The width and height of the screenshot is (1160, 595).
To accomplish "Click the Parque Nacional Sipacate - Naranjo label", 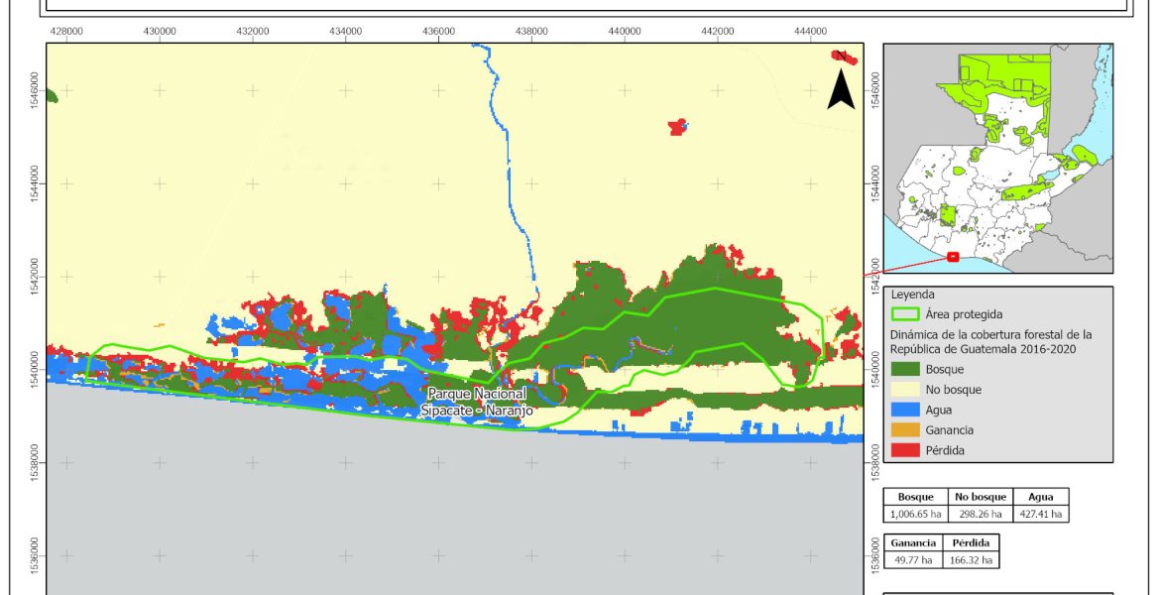I will [x=477, y=402].
